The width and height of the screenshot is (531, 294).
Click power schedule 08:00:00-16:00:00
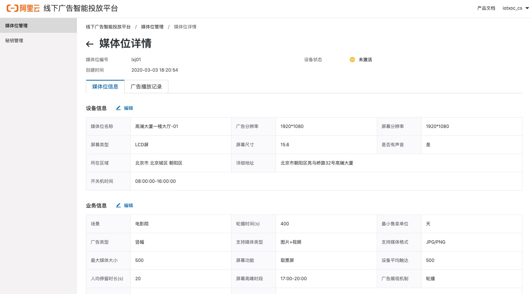[x=155, y=181]
